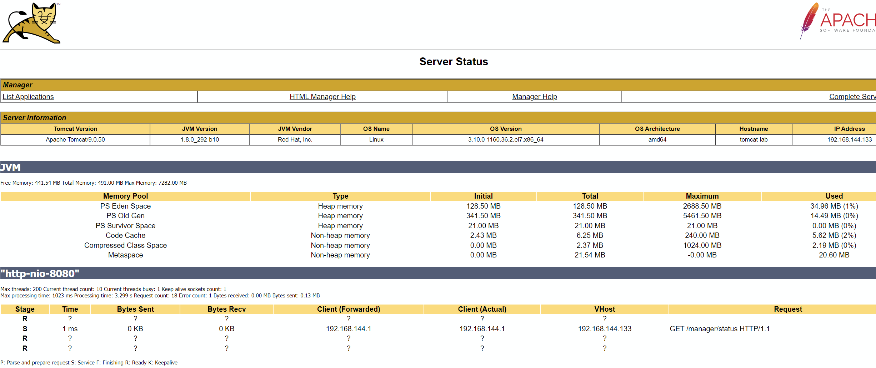Click the 1 ms time value
Viewport: 876px width, 368px height.
(70, 329)
